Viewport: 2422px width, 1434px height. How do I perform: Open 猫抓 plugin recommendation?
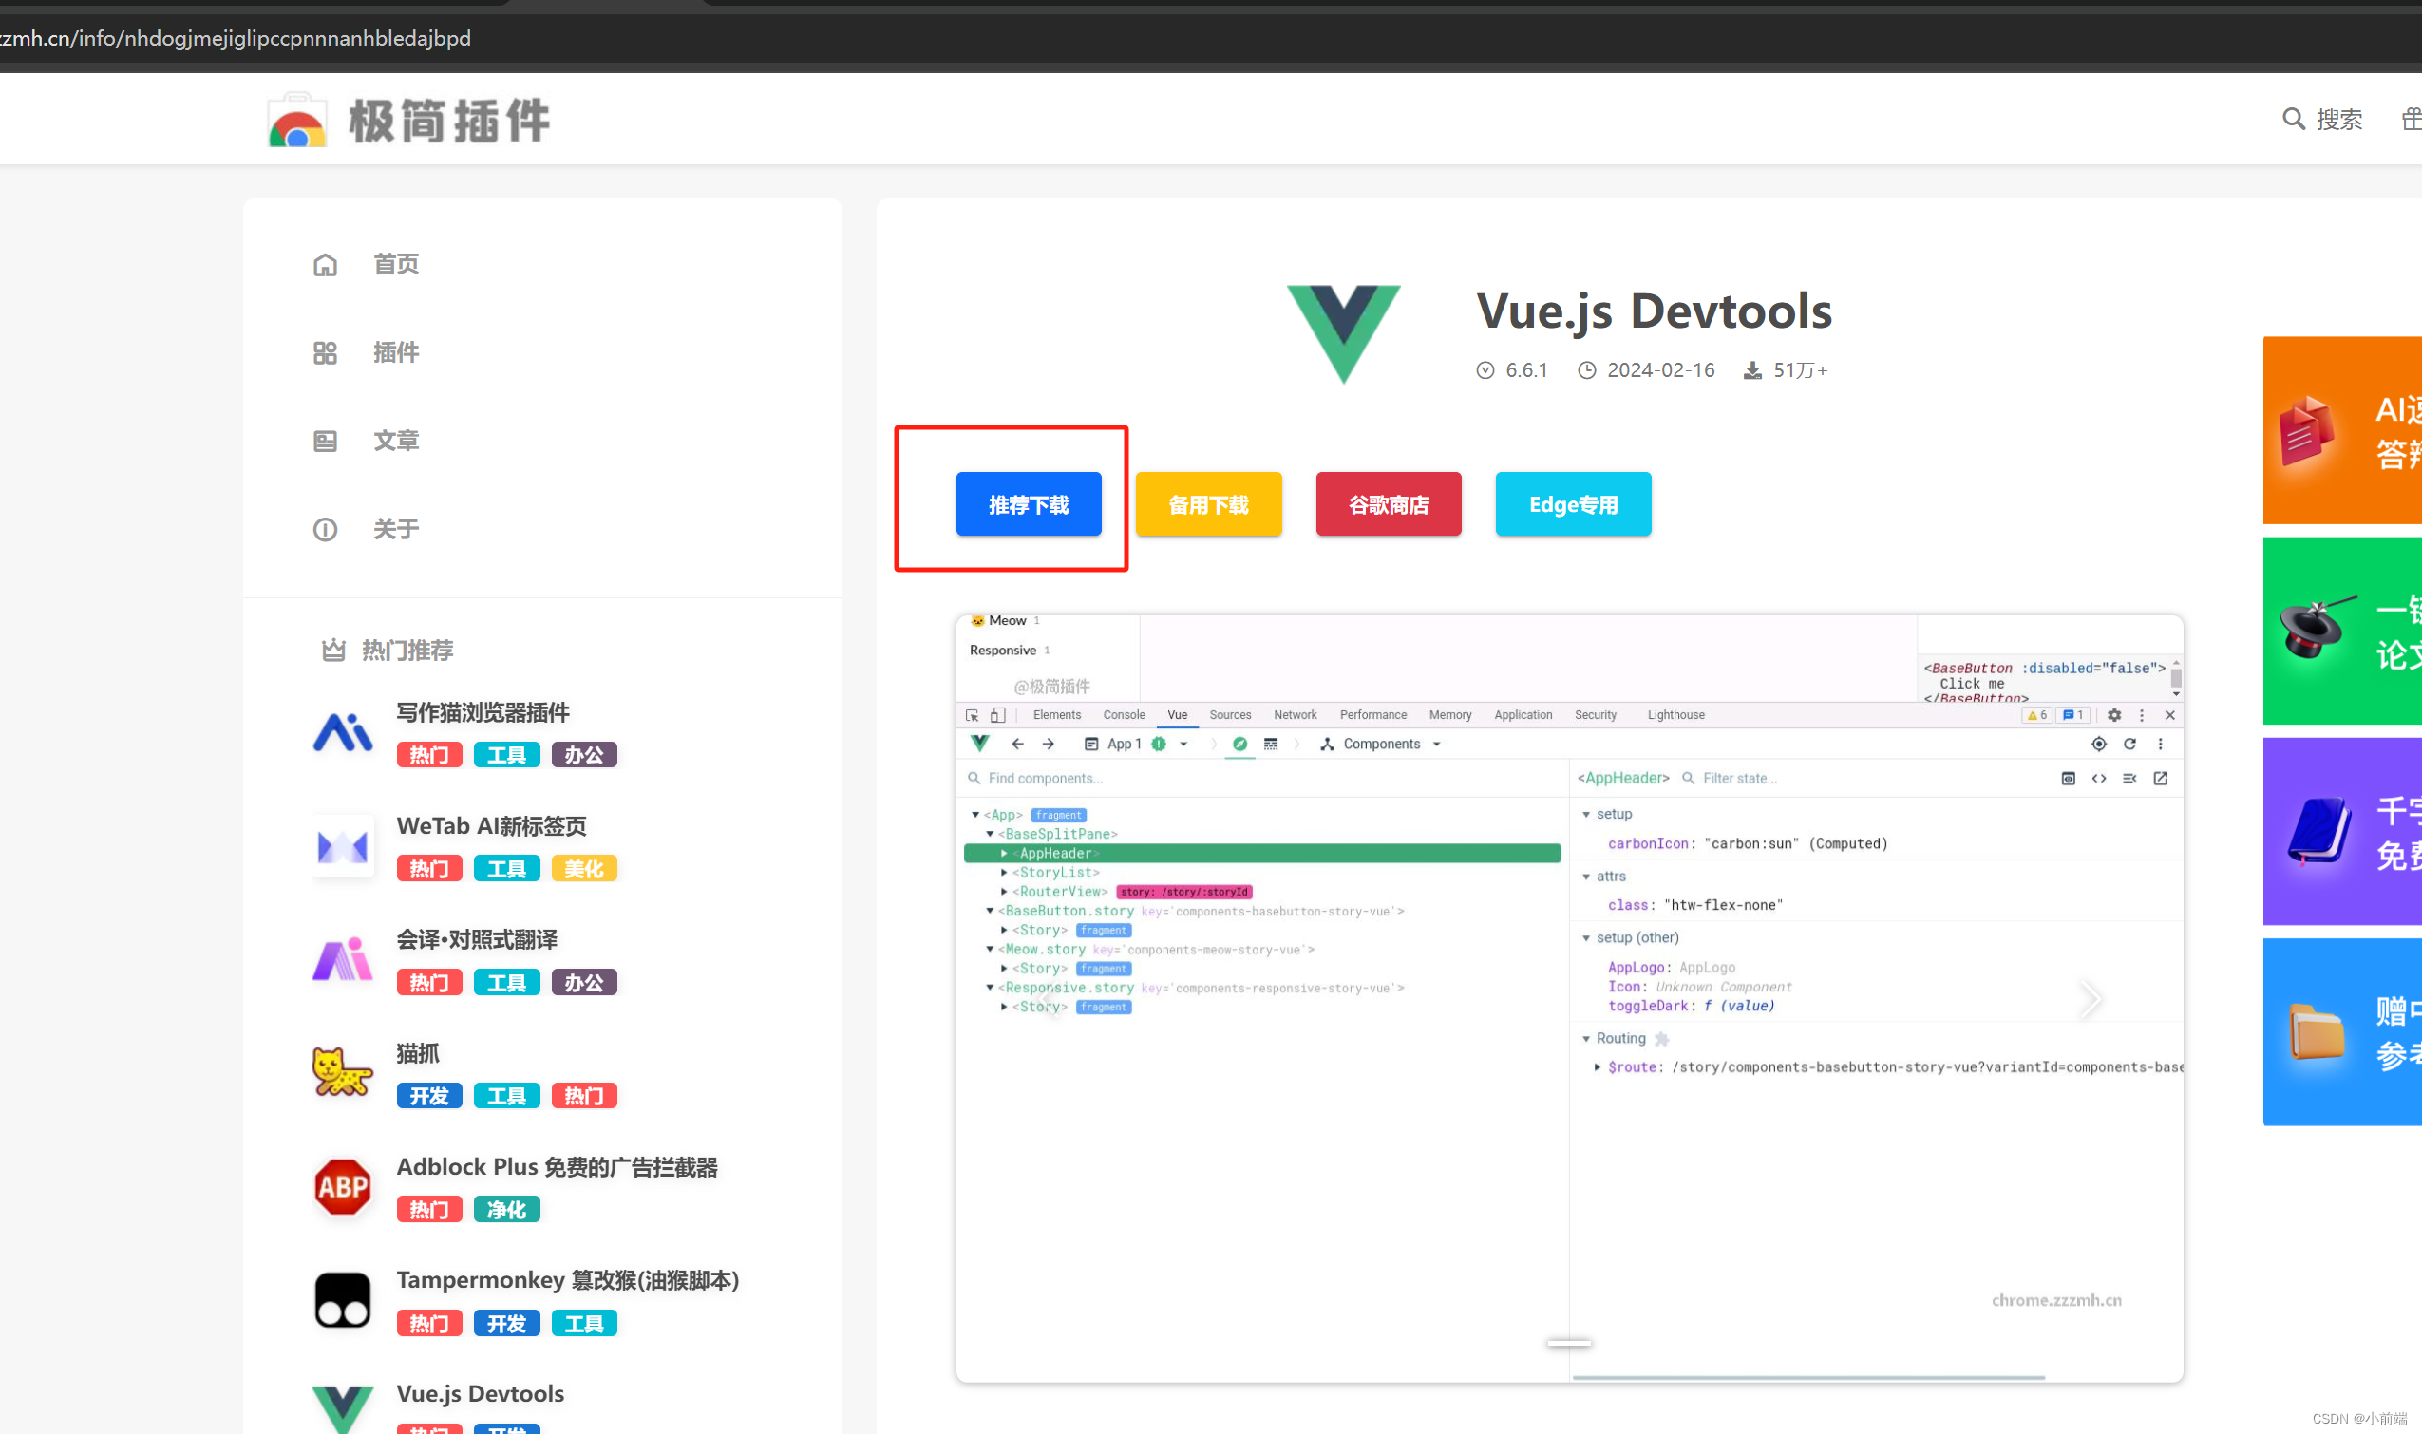418,1053
